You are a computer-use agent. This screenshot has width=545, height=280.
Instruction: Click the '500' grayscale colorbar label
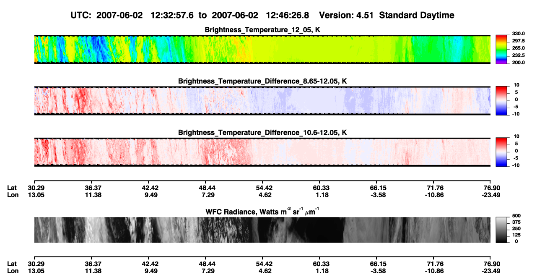click(516, 216)
